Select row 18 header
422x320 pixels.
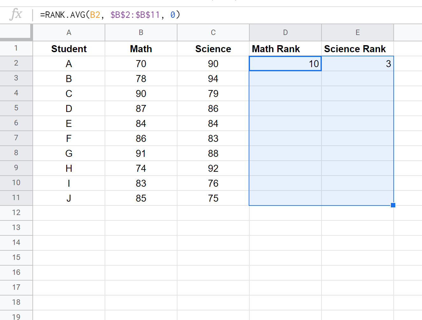16,303
